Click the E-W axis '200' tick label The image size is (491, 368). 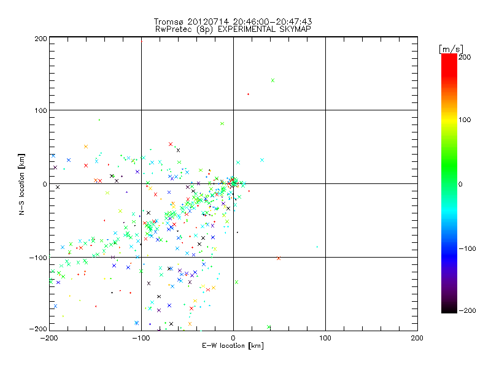[417, 338]
